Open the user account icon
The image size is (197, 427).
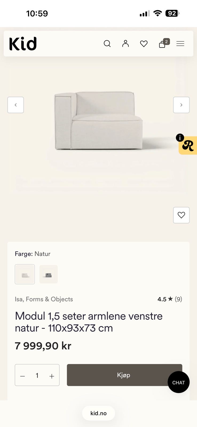point(125,44)
